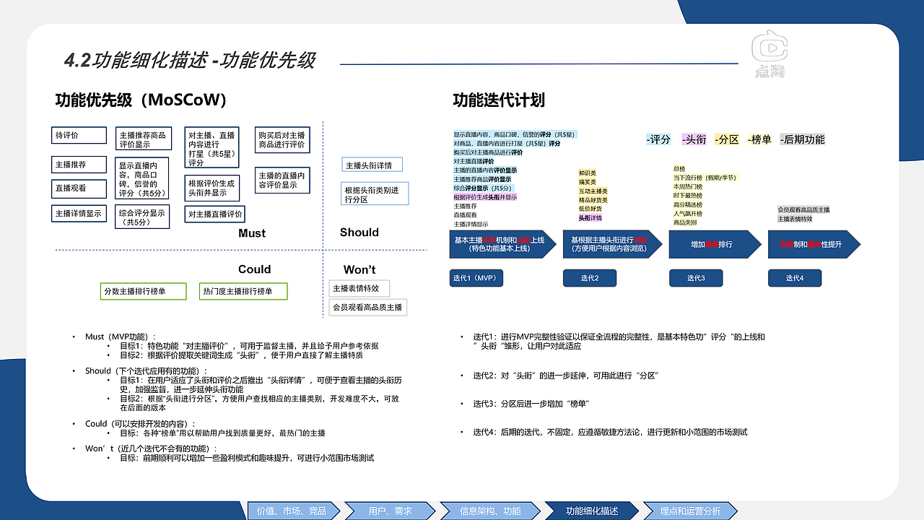The width and height of the screenshot is (924, 520).
Task: Click the Must（MVP功能）bullet
Action: pyautogui.click(x=121, y=337)
